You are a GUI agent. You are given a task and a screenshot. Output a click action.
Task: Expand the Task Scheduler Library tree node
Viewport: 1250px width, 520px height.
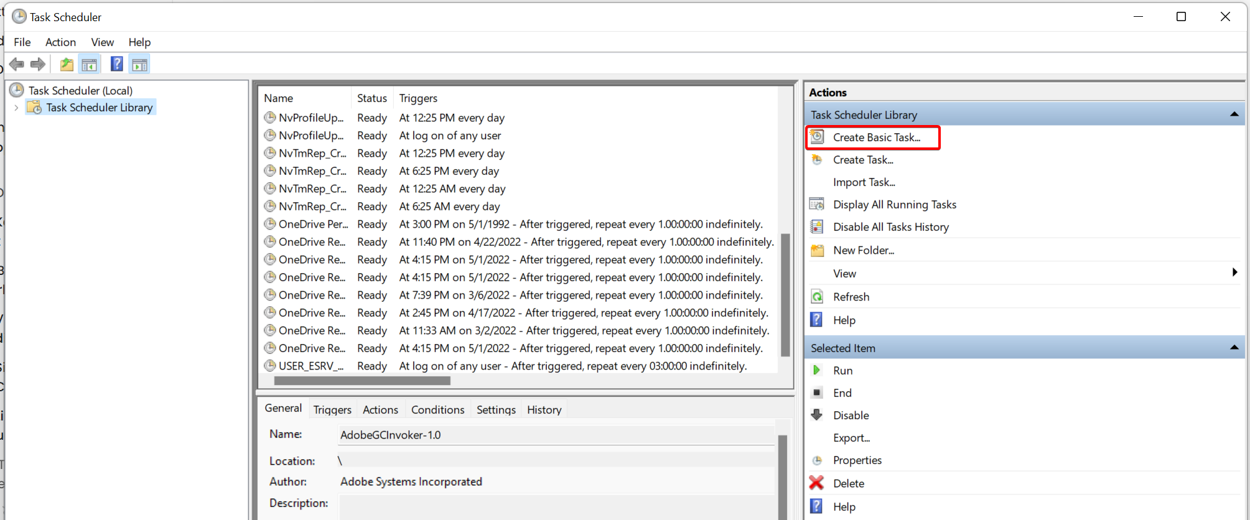click(16, 108)
